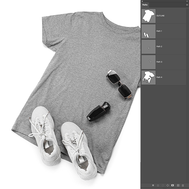The height and width of the screenshot is (189, 189).
Task: Click Stroke path with brush icon
Action: click(x=158, y=185)
